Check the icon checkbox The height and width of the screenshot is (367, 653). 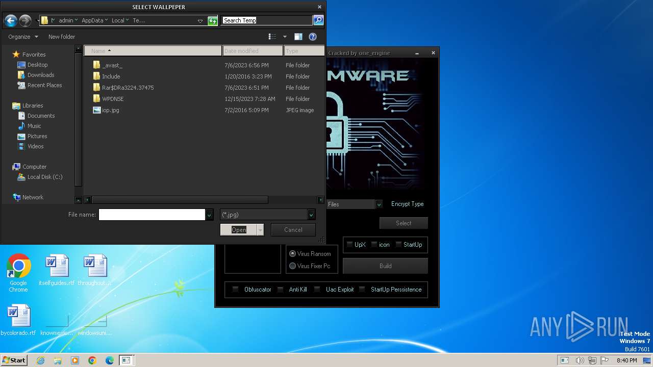point(374,245)
